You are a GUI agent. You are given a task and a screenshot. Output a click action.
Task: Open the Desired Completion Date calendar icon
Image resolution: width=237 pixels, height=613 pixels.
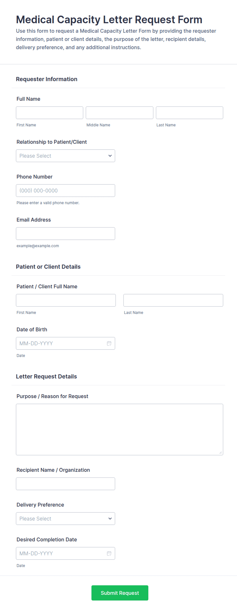click(109, 553)
